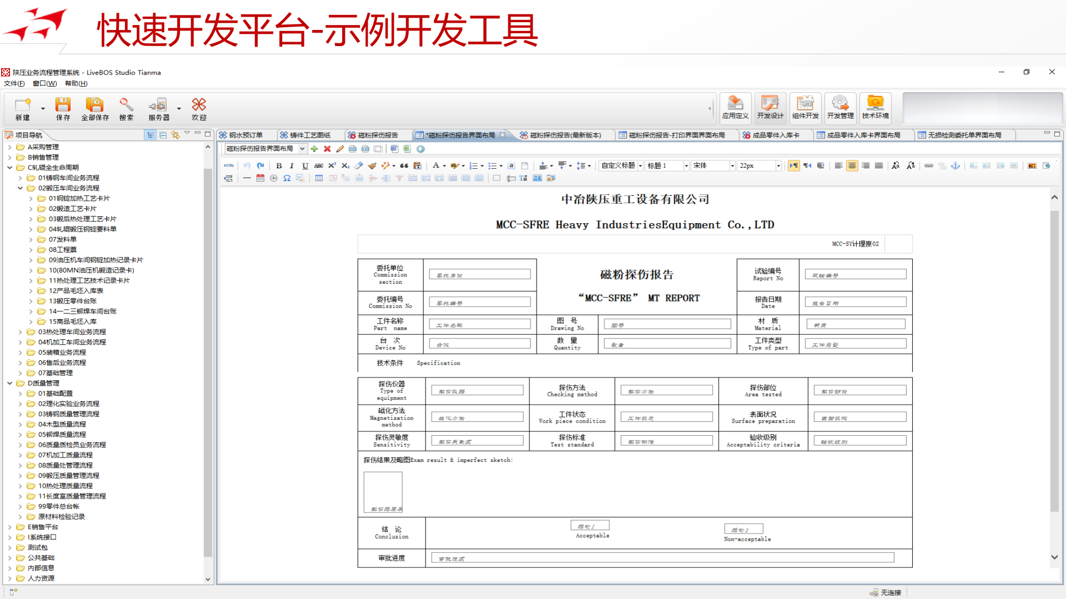
Task: Collapse the 02锻压车间业务流程 folder
Action: coord(21,188)
